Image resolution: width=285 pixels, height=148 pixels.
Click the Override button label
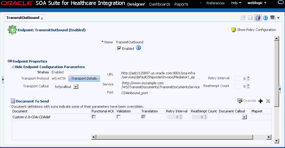click(x=250, y=101)
